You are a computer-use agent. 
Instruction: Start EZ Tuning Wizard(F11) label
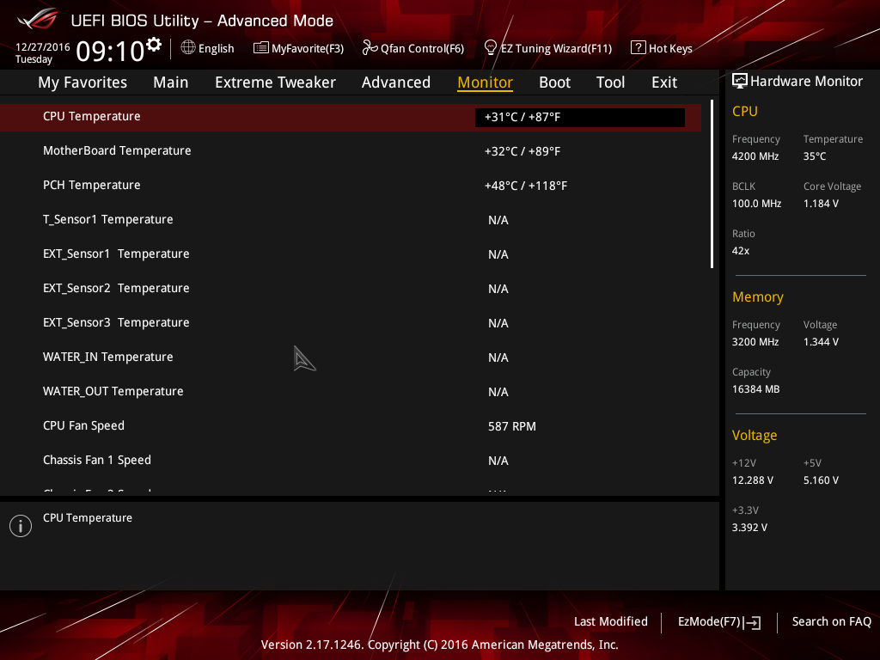556,49
